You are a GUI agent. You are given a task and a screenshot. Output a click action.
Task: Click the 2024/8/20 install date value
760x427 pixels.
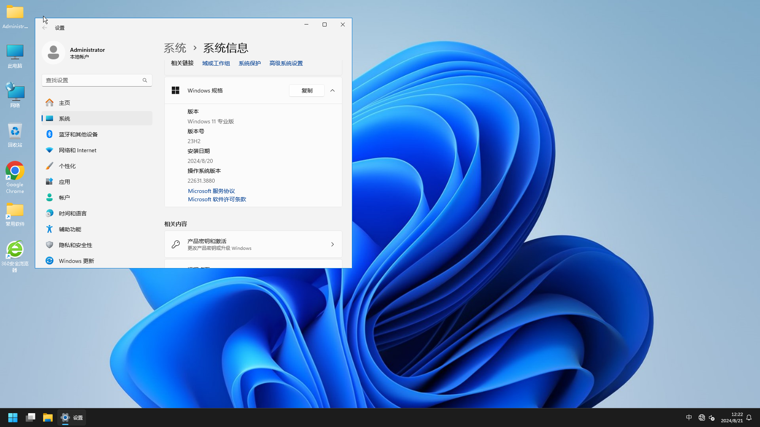click(x=200, y=161)
